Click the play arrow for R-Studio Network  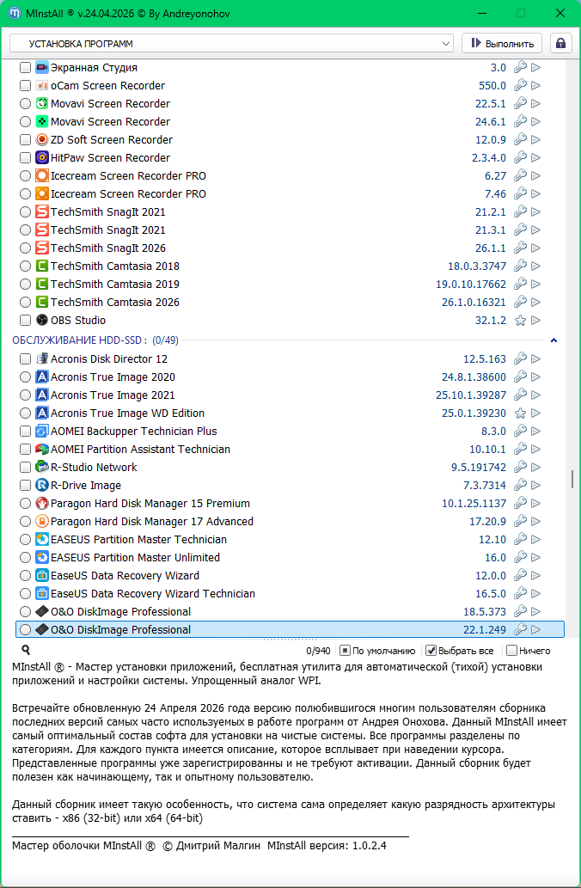click(x=535, y=468)
